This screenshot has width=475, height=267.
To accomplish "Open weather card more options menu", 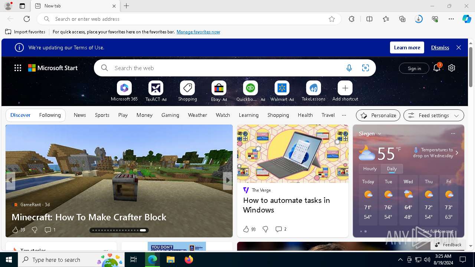I will click(x=453, y=133).
